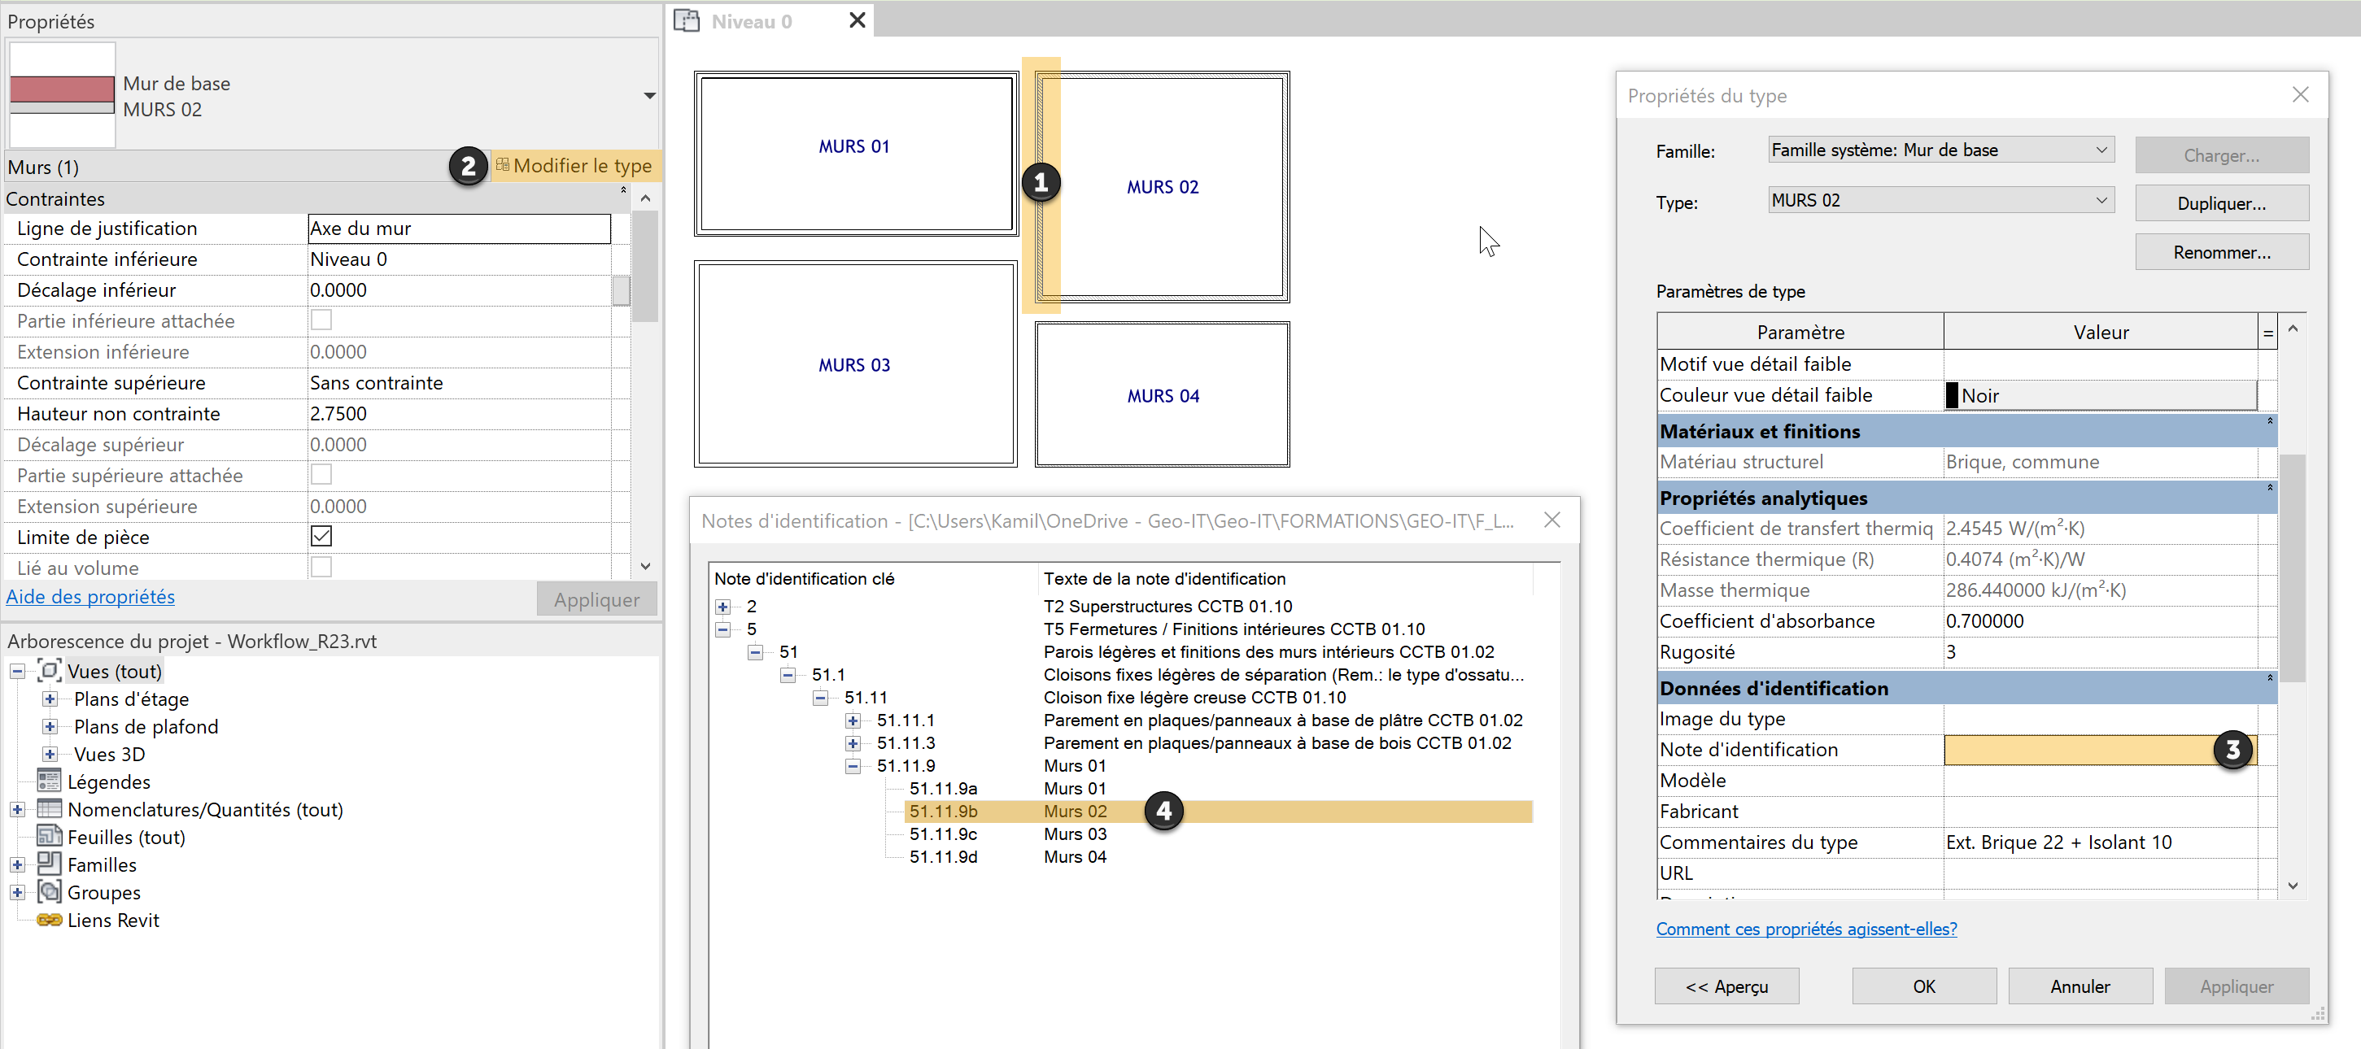Image resolution: width=2361 pixels, height=1049 pixels.
Task: Click the Familles folder icon
Action: (x=49, y=863)
